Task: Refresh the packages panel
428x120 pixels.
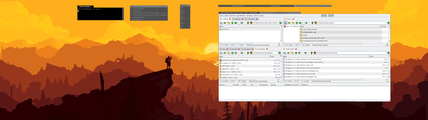Action: pyautogui.click(x=280, y=53)
